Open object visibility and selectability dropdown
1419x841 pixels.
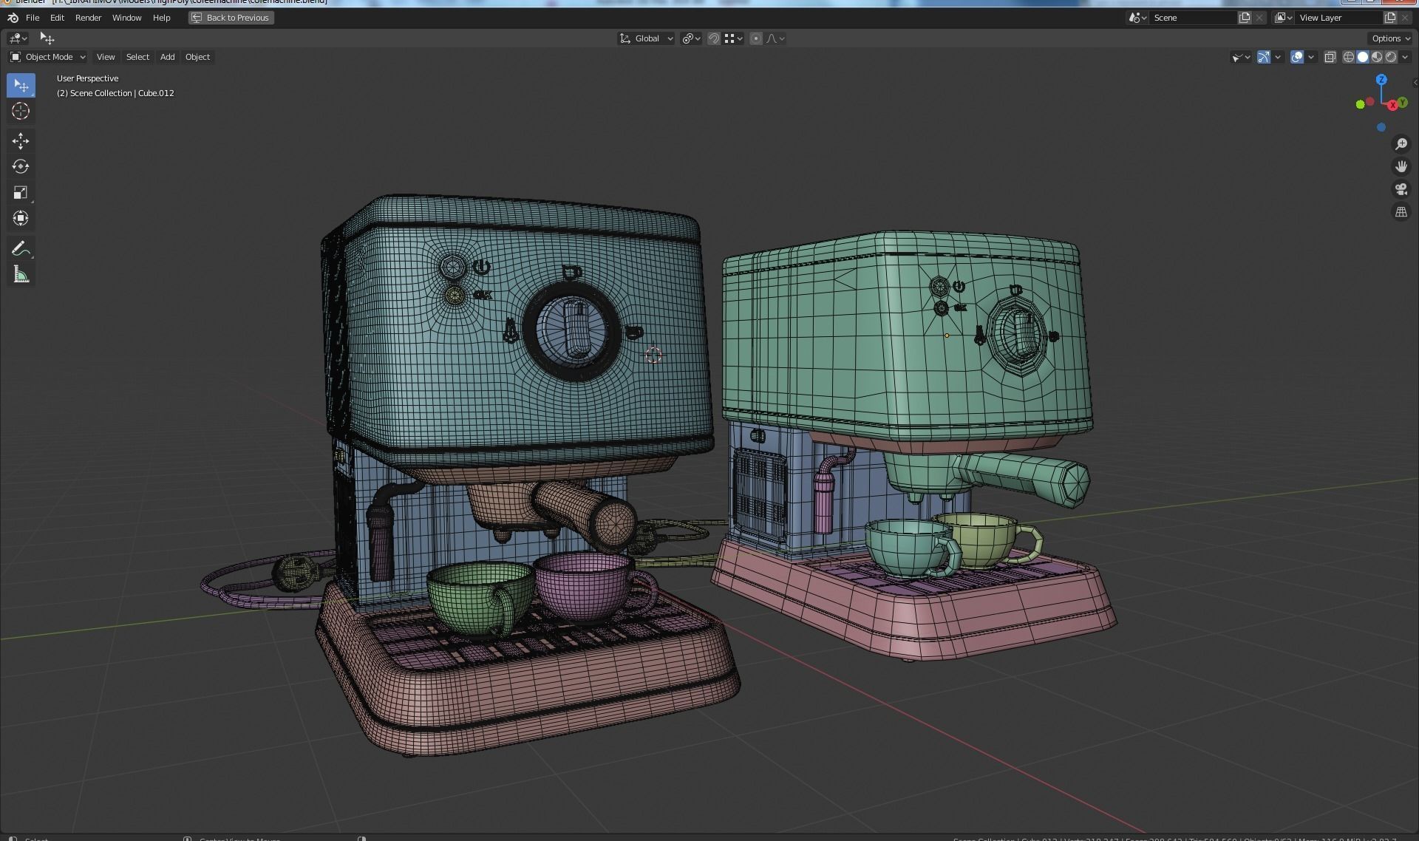1240,57
